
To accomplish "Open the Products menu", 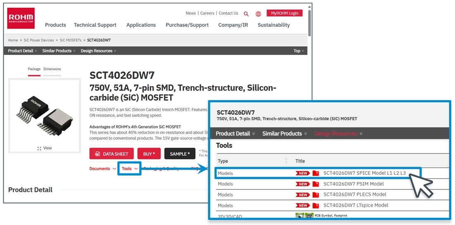I will pyautogui.click(x=55, y=25).
